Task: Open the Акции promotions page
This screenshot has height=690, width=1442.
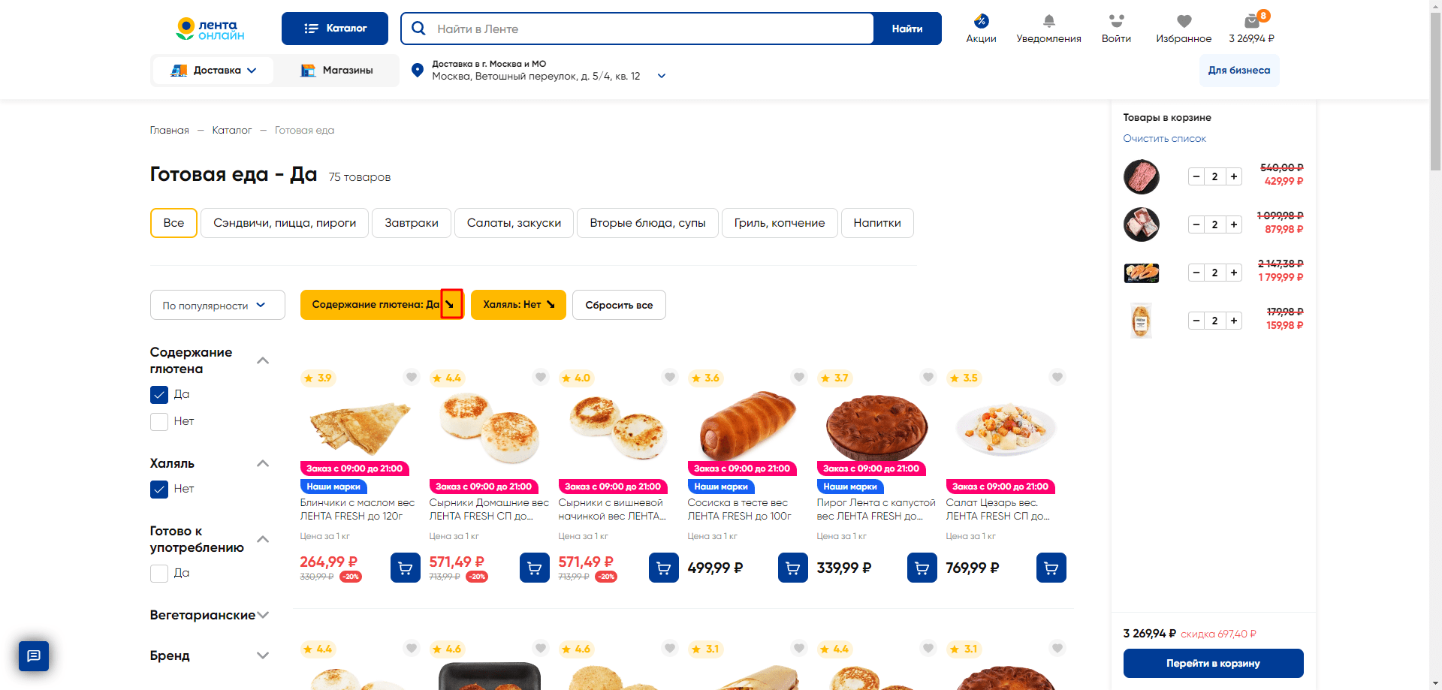Action: point(980,28)
